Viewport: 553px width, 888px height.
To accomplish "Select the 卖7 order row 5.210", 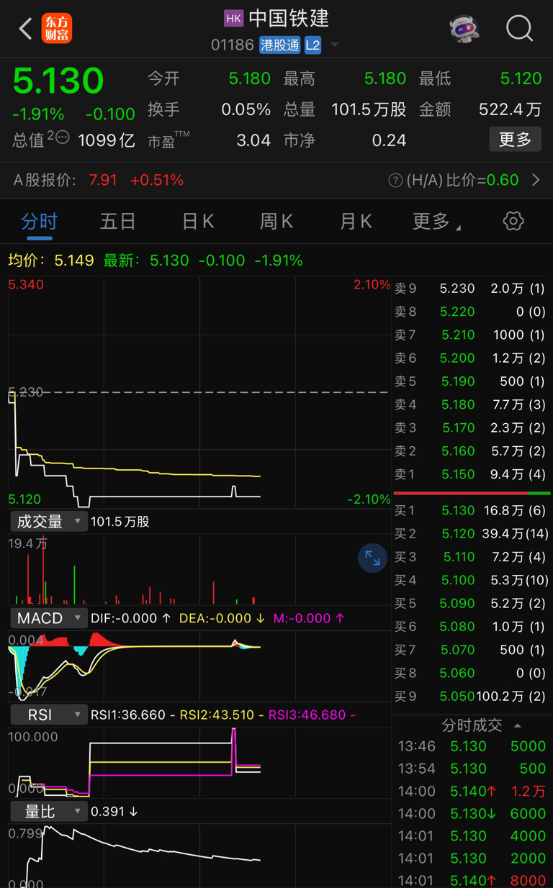I will click(x=472, y=335).
